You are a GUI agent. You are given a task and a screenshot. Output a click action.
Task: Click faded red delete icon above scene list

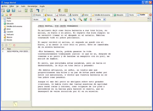14,45
